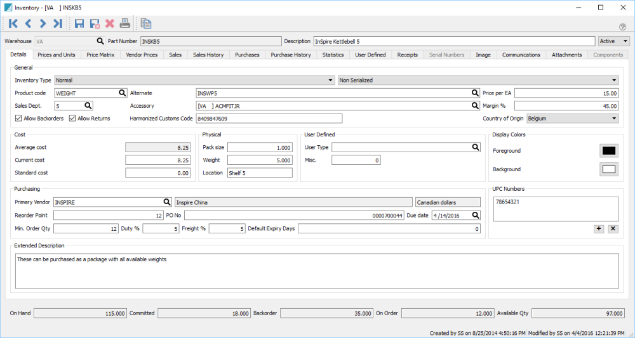Open the Purchase History tab
This screenshot has width=635, height=338.
(290, 55)
